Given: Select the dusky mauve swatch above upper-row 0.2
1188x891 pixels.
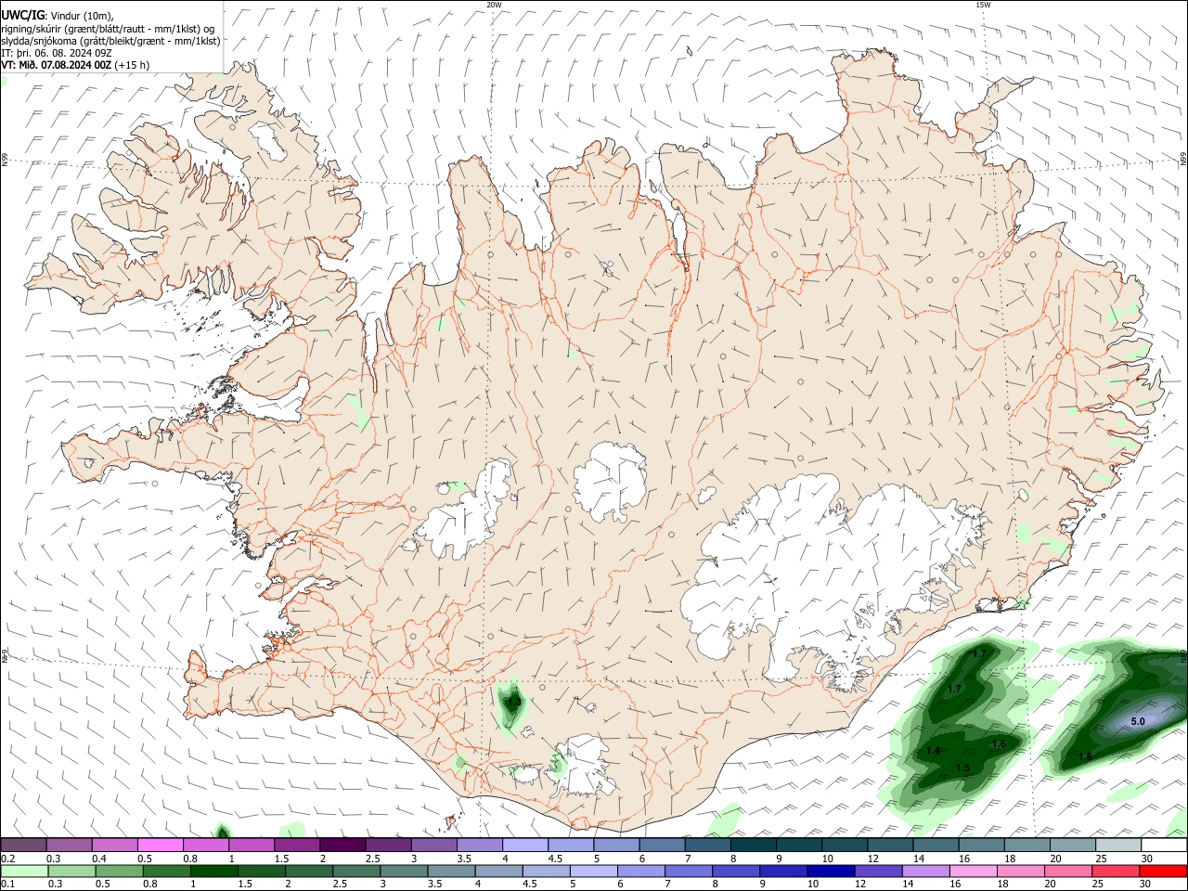Looking at the screenshot, I should [x=23, y=845].
